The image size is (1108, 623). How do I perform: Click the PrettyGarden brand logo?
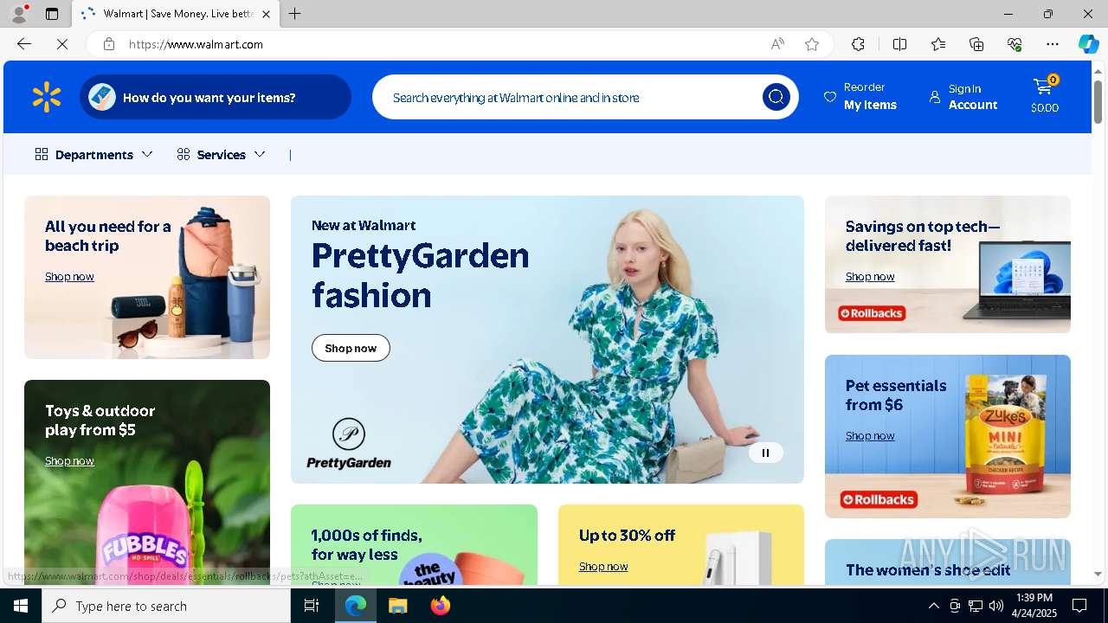(349, 443)
